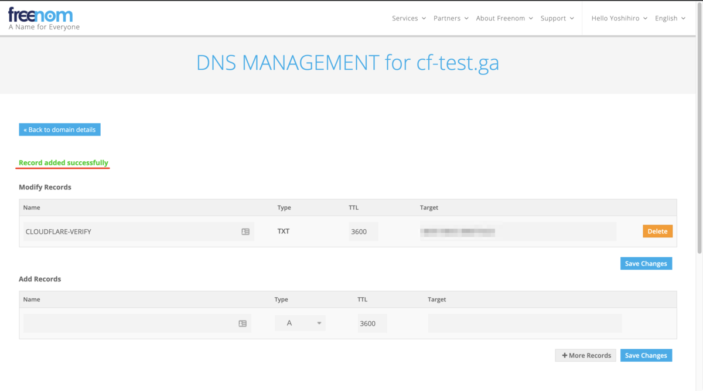Image resolution: width=703 pixels, height=391 pixels.
Task: Click contact-card icon in CLOUDFLARE-VERIFY name field
Action: pos(245,232)
